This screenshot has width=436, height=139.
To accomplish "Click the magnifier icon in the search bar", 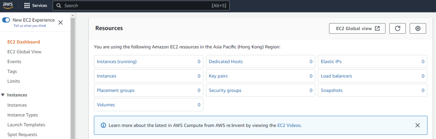I will [x=59, y=6].
